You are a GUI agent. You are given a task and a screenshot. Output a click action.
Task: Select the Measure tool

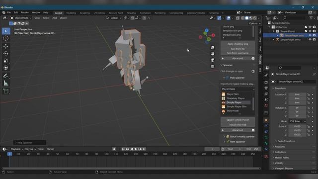(x=6, y=83)
